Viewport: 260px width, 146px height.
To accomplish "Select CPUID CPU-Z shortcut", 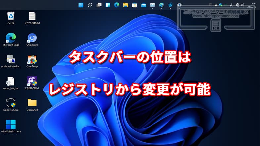I will click(x=32, y=83).
